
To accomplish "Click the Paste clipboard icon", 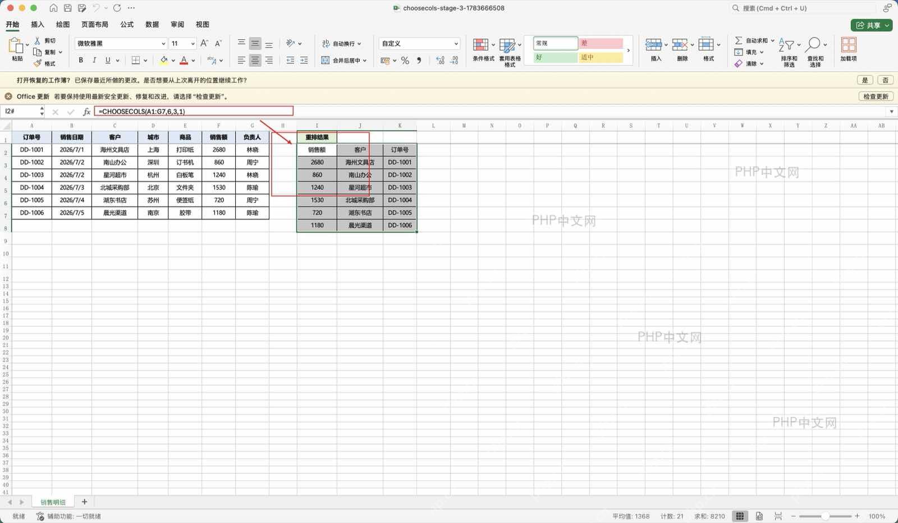I will [16, 45].
